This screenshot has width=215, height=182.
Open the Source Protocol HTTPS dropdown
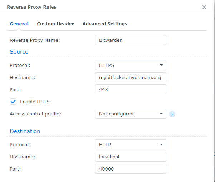point(130,65)
